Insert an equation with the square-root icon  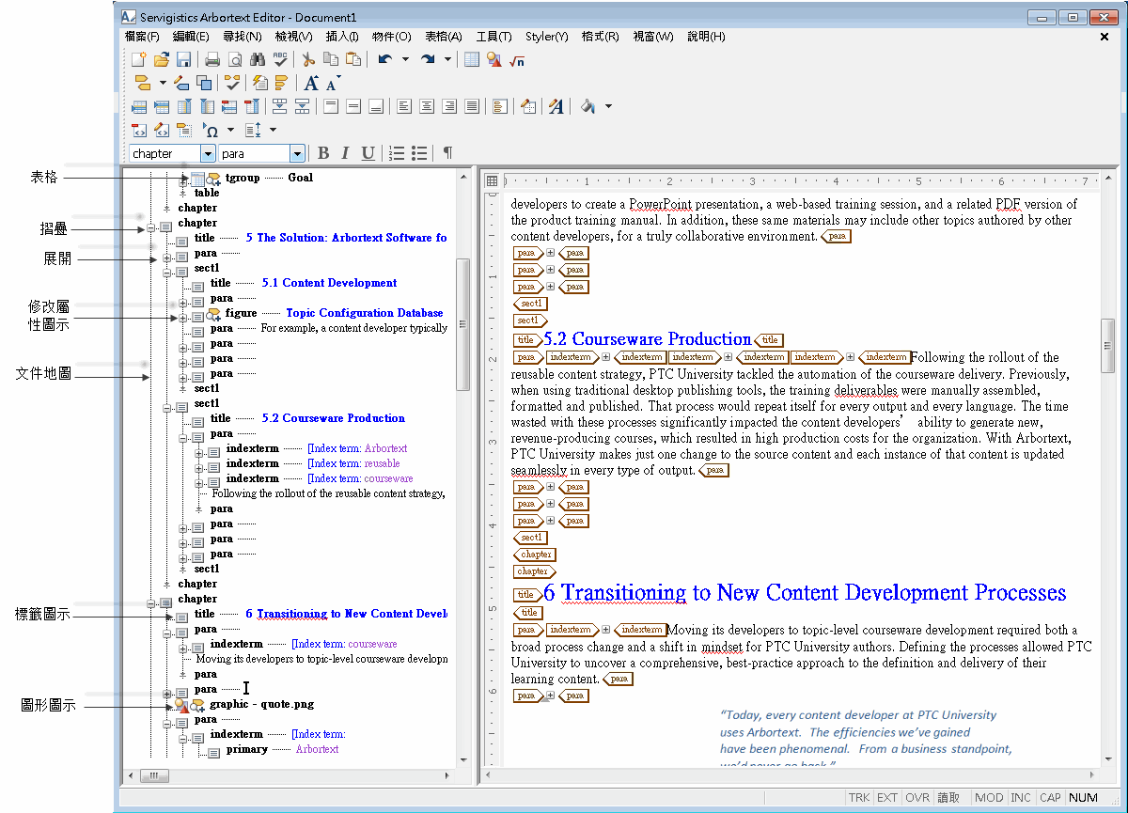(x=517, y=59)
